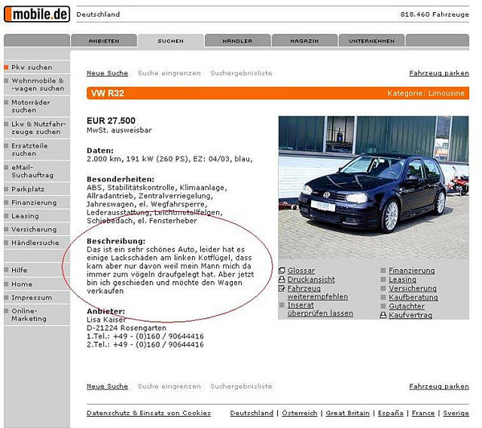The width and height of the screenshot is (482, 428).
Task: Go to Händlersuche in sidebar
Action: [35, 243]
